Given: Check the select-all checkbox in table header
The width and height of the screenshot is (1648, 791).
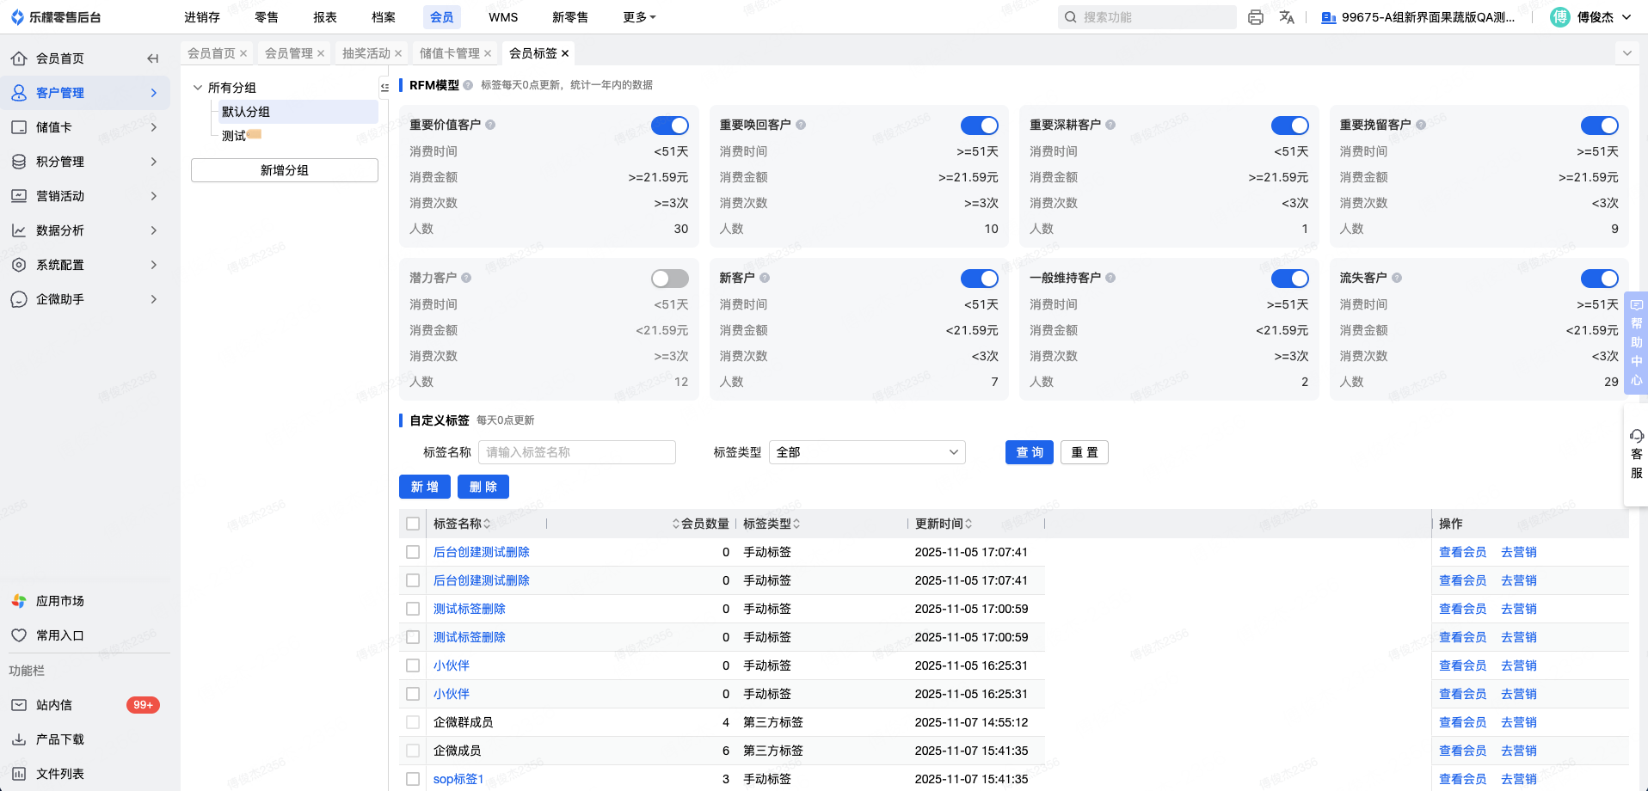Looking at the screenshot, I should 413,524.
